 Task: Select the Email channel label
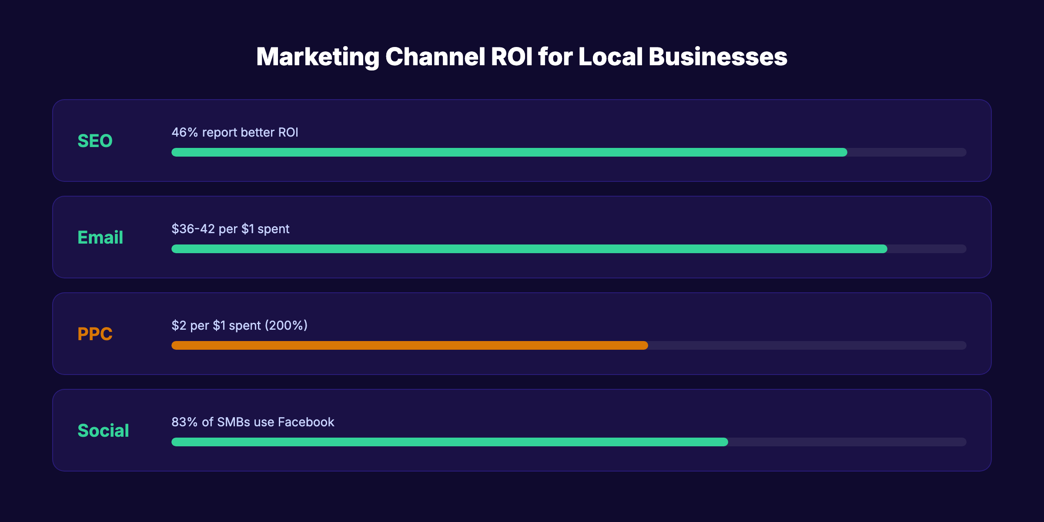[100, 237]
